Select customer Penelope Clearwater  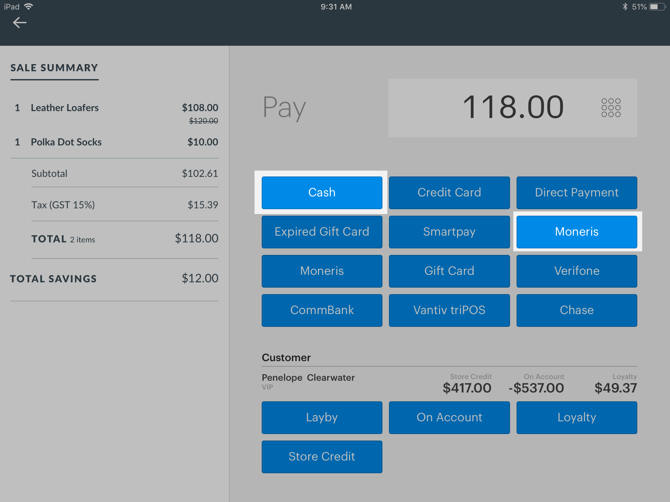click(308, 378)
